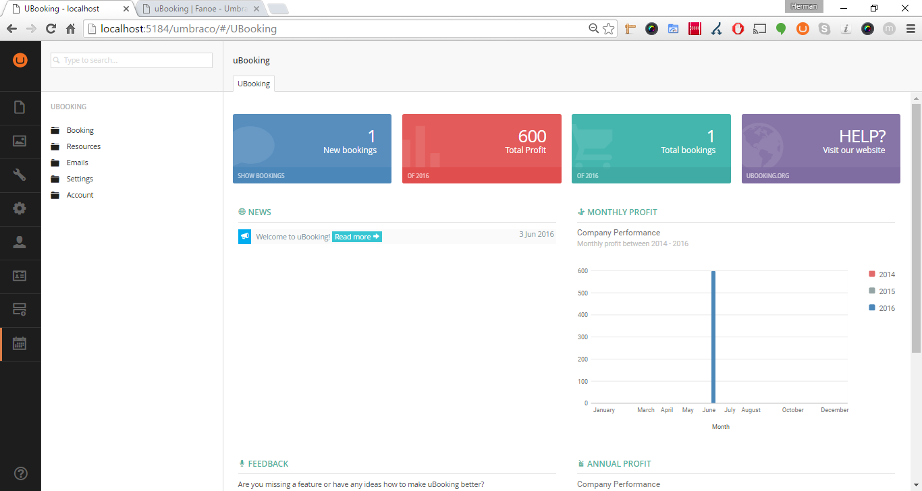Switch to uBooking | Fanoe browser tab
922x491 pixels.
pyautogui.click(x=200, y=9)
